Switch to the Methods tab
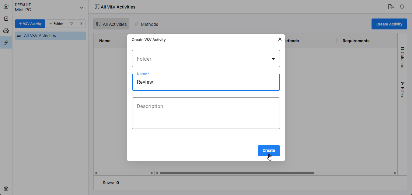This screenshot has width=412, height=195. pos(146,24)
